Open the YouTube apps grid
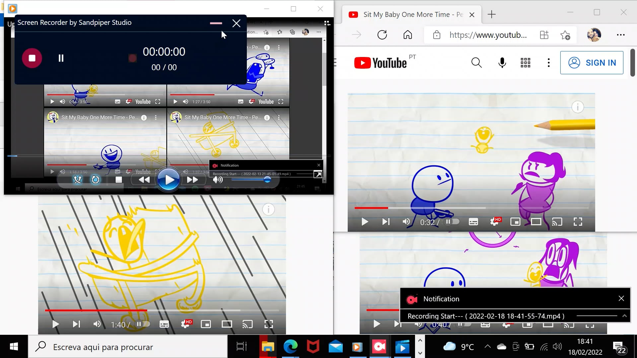 pyautogui.click(x=525, y=62)
